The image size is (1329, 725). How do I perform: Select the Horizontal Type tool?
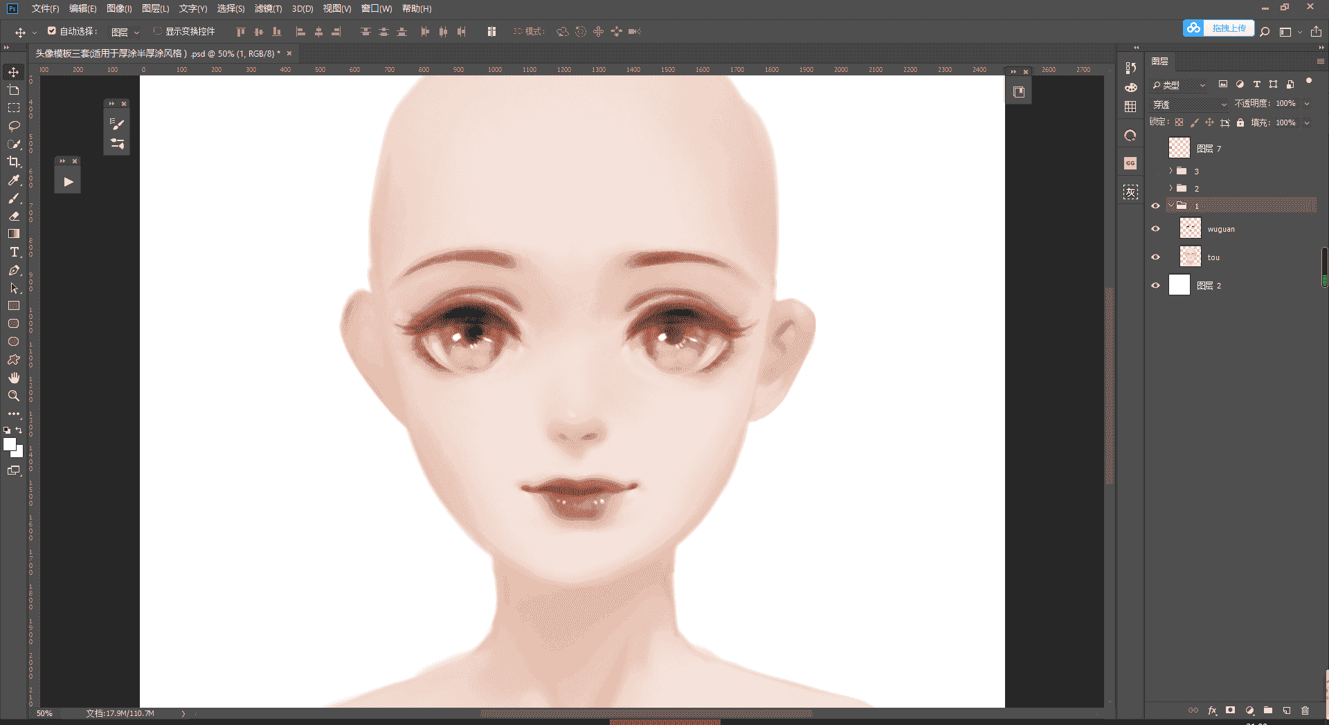click(13, 252)
